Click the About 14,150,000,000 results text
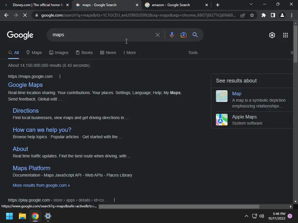The image size is (298, 223). (x=49, y=65)
